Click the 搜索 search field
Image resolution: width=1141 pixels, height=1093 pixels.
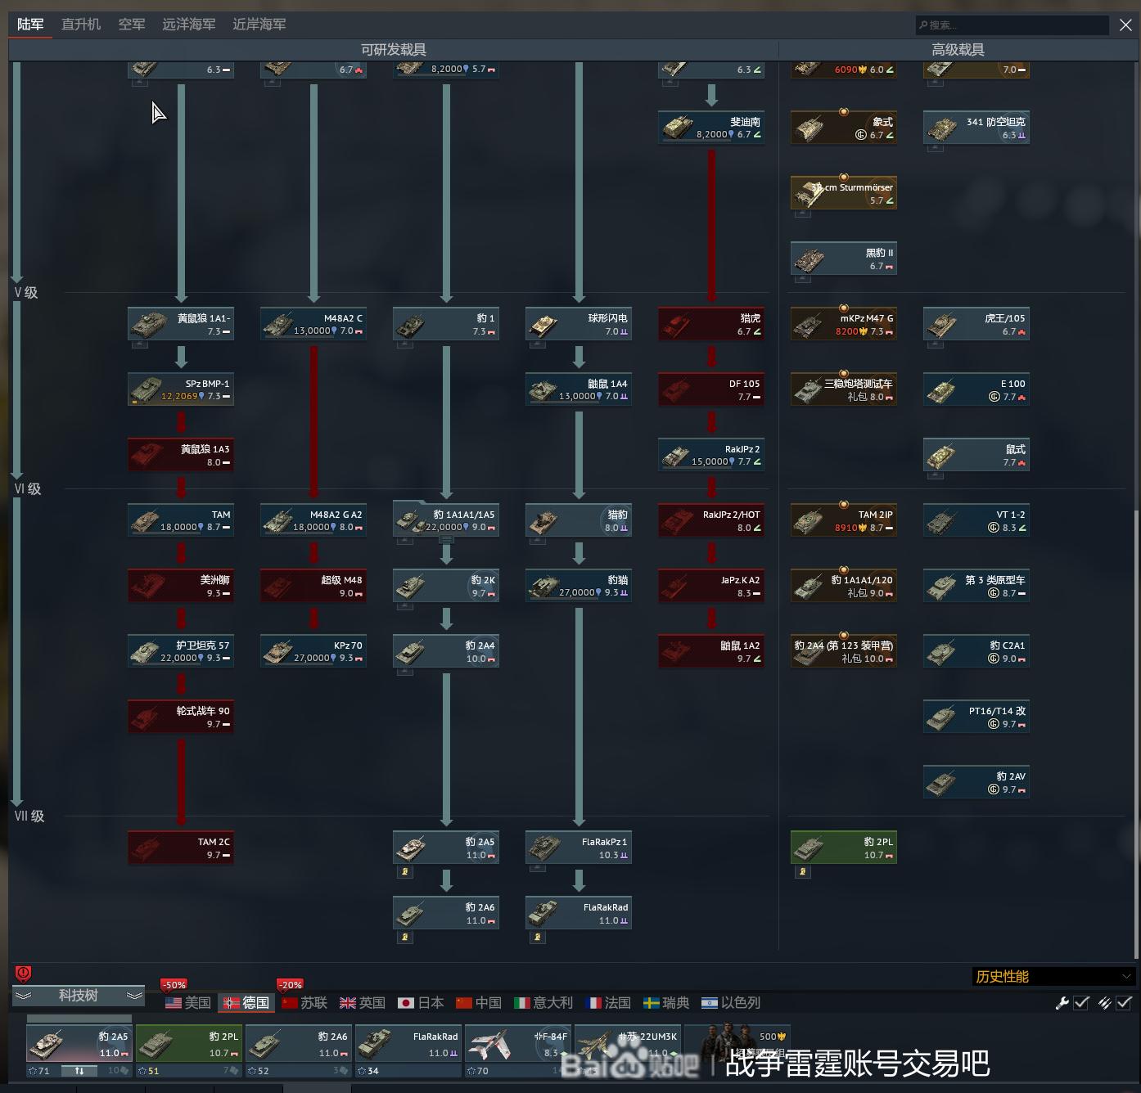tap(1013, 25)
